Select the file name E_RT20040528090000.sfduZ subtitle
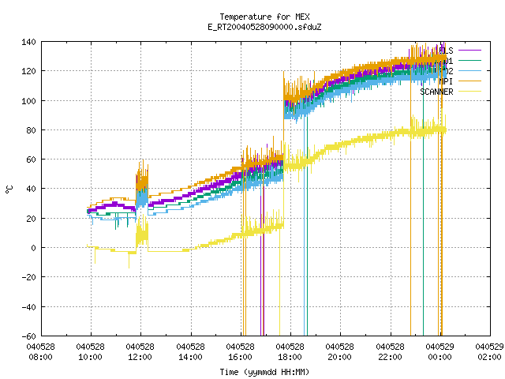505x379 pixels. [265, 27]
